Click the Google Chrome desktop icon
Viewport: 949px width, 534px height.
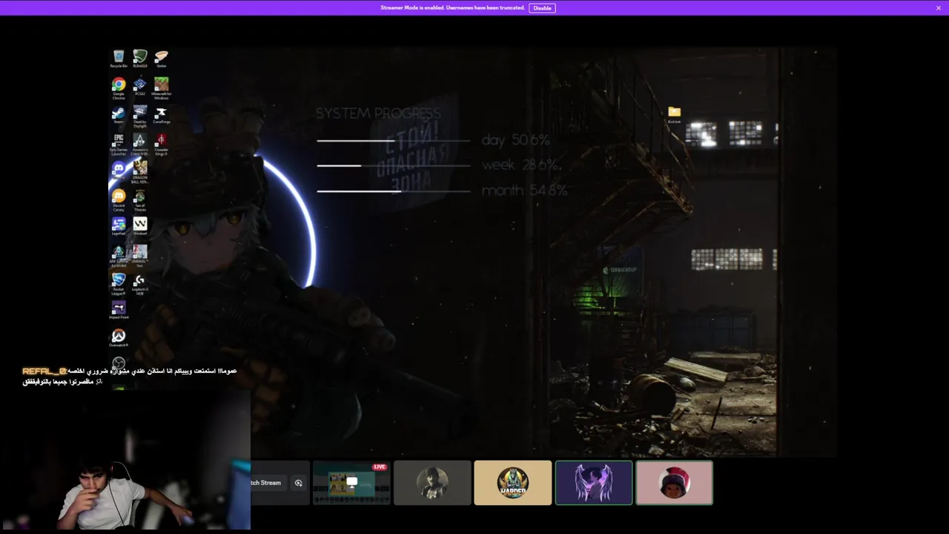119,88
